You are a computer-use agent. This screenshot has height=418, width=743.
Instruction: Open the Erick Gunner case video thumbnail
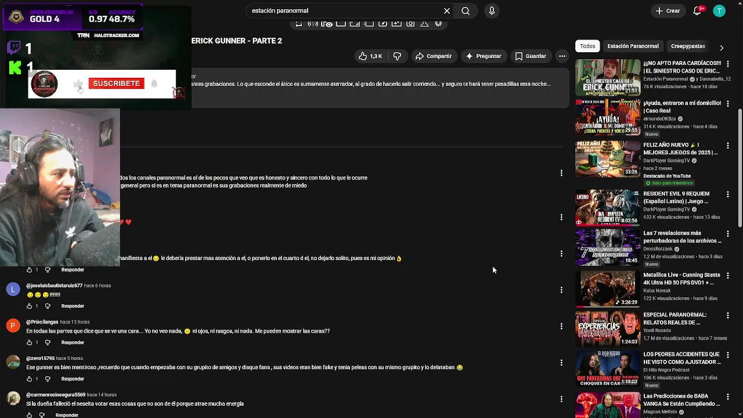point(608,77)
